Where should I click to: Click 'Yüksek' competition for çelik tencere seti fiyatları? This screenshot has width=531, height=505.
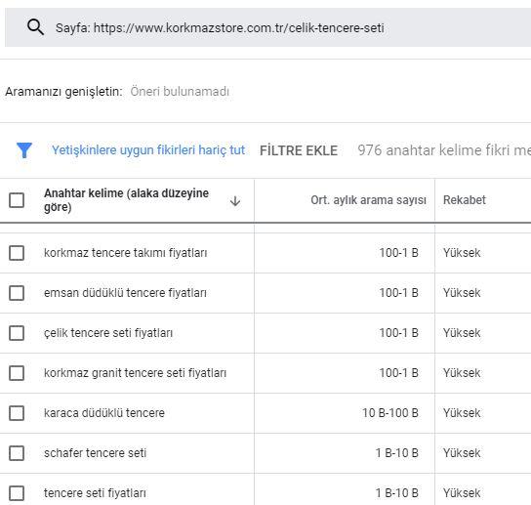pyautogui.click(x=462, y=333)
